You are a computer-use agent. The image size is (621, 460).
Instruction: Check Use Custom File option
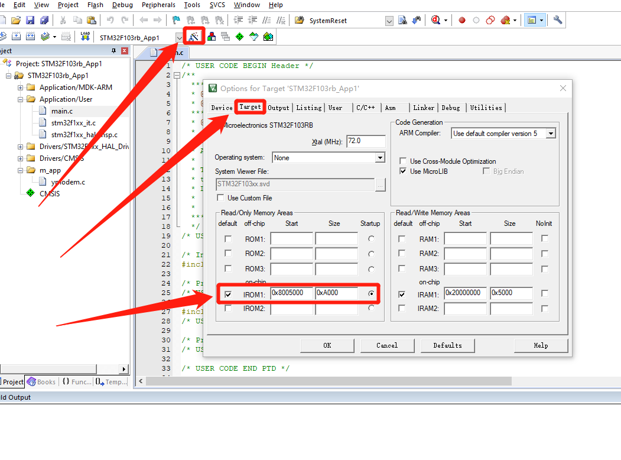point(220,197)
